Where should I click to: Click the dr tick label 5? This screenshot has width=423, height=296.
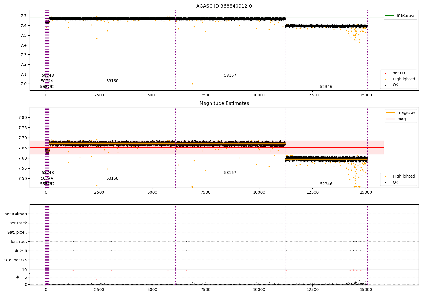coord(26,277)
